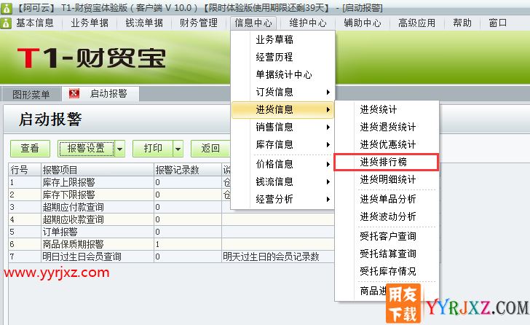This screenshot has width=530, height=325.
Task: Close the 启动报警 tab with red X
Action: point(74,93)
